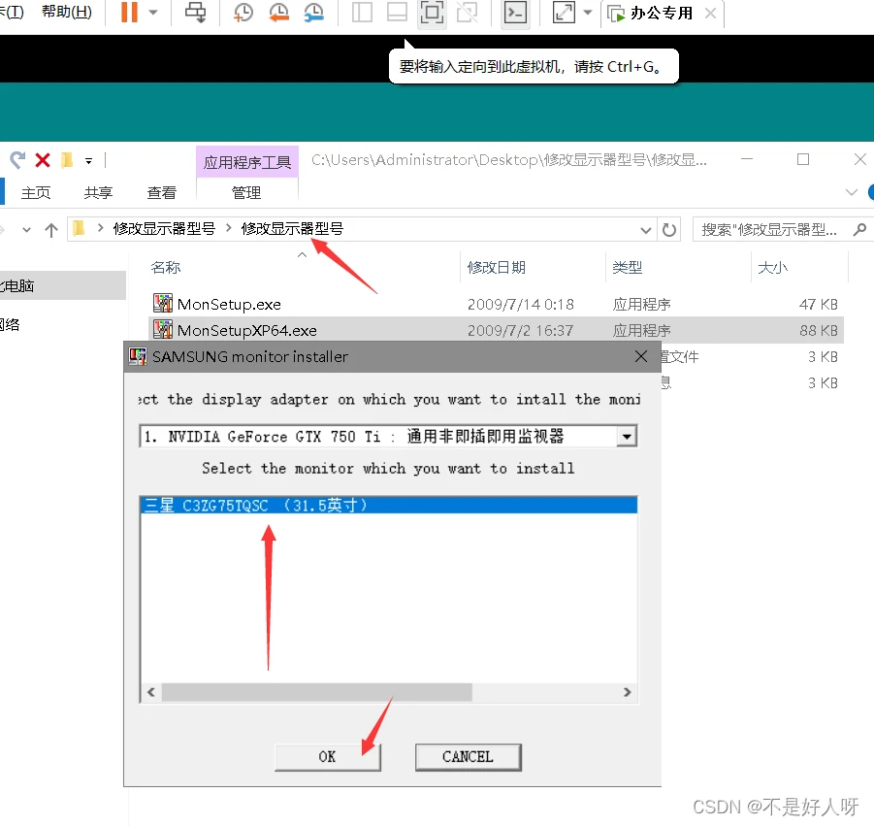The image size is (874, 826).
Task: Click the MonSetupXP64.exe file icon
Action: pos(162,330)
